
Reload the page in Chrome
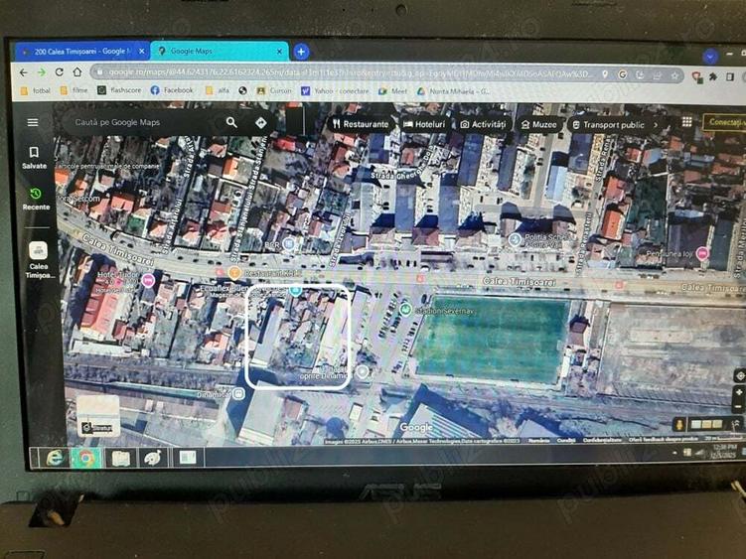(x=60, y=72)
